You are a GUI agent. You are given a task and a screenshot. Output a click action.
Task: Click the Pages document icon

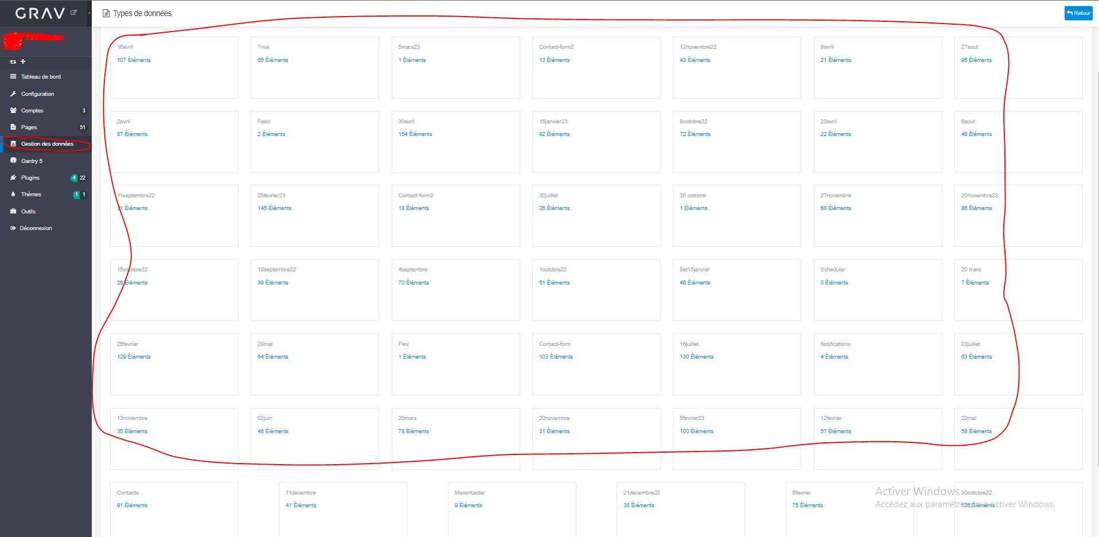[13, 127]
